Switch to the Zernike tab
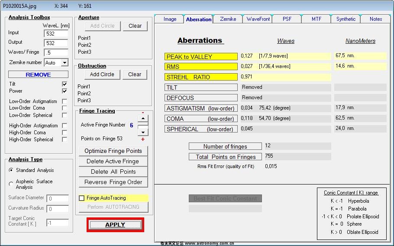Screen dimensions: 394x246 point(228,19)
